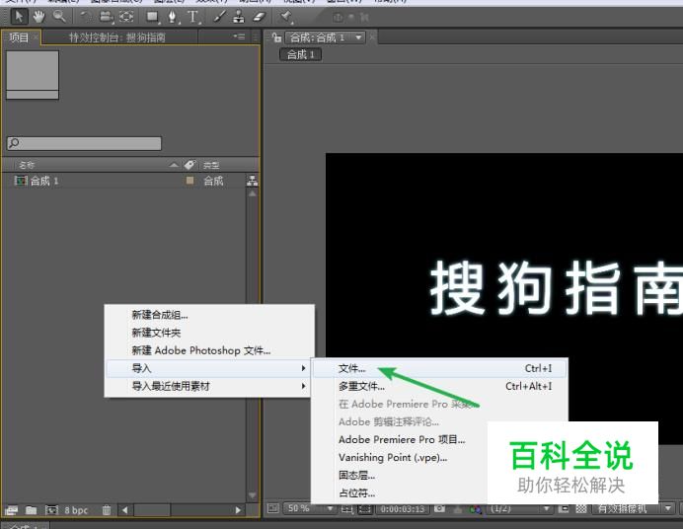The width and height of the screenshot is (683, 529).
Task: Select Vanishing Point (.vpe)... menu item
Action: 393,458
